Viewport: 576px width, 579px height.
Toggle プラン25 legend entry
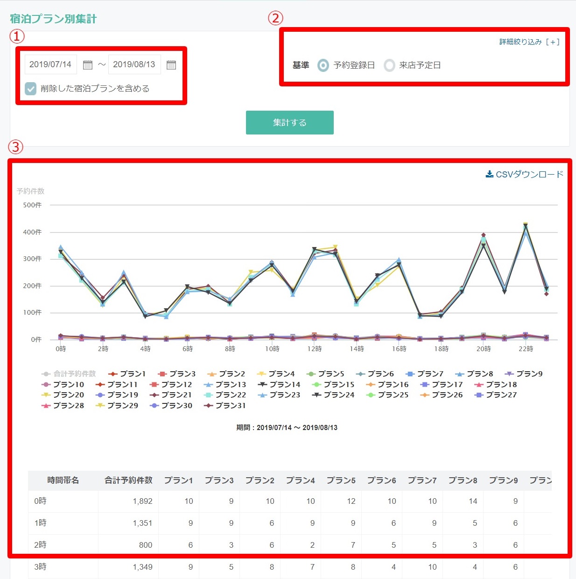coord(387,395)
